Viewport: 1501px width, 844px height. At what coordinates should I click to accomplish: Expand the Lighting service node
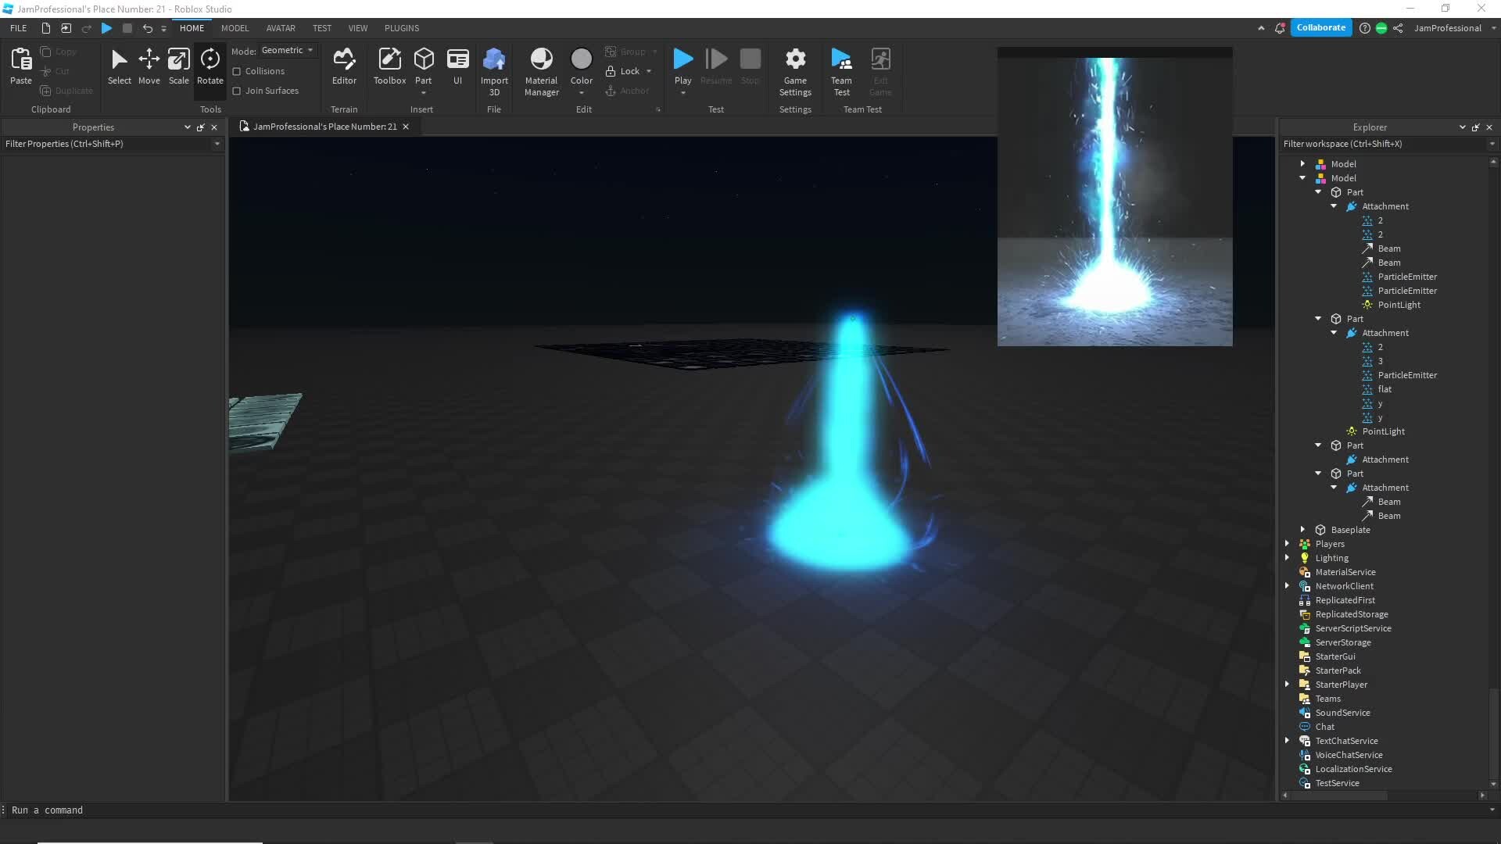[x=1287, y=558]
